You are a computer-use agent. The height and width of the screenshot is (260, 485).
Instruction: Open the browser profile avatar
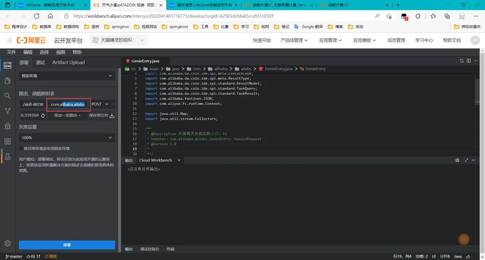pos(462,16)
